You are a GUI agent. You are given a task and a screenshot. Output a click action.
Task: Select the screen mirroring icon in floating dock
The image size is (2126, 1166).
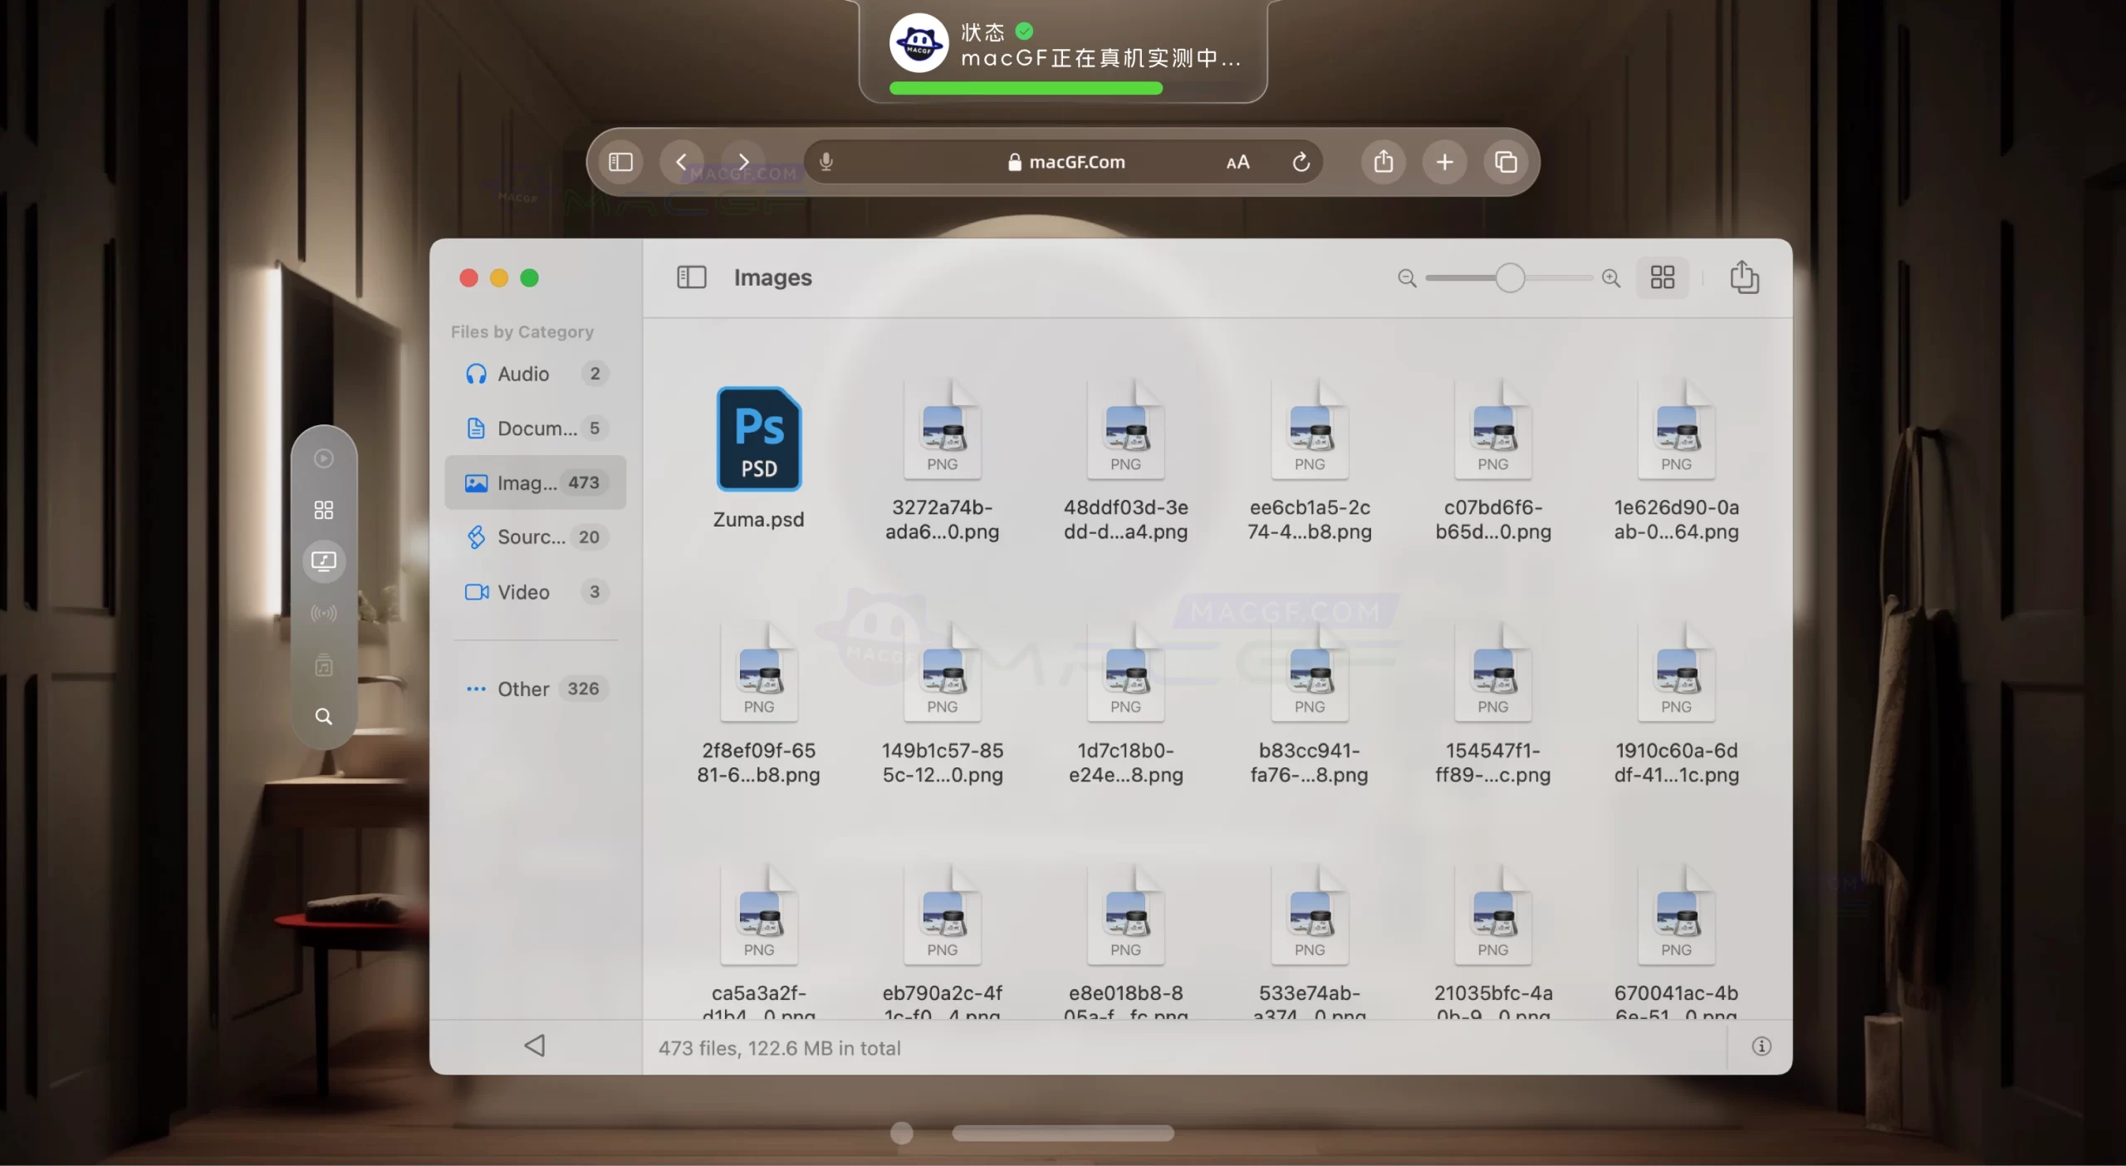(x=323, y=561)
